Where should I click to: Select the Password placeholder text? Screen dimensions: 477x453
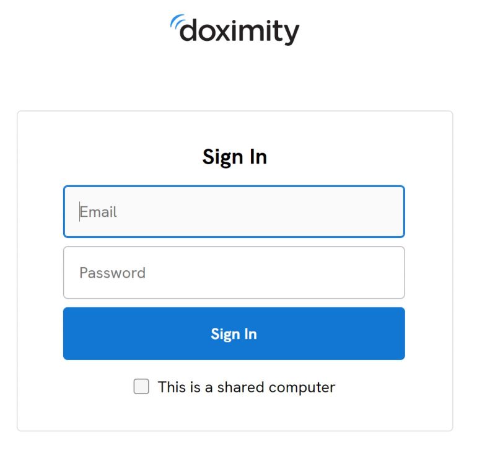pyautogui.click(x=112, y=273)
